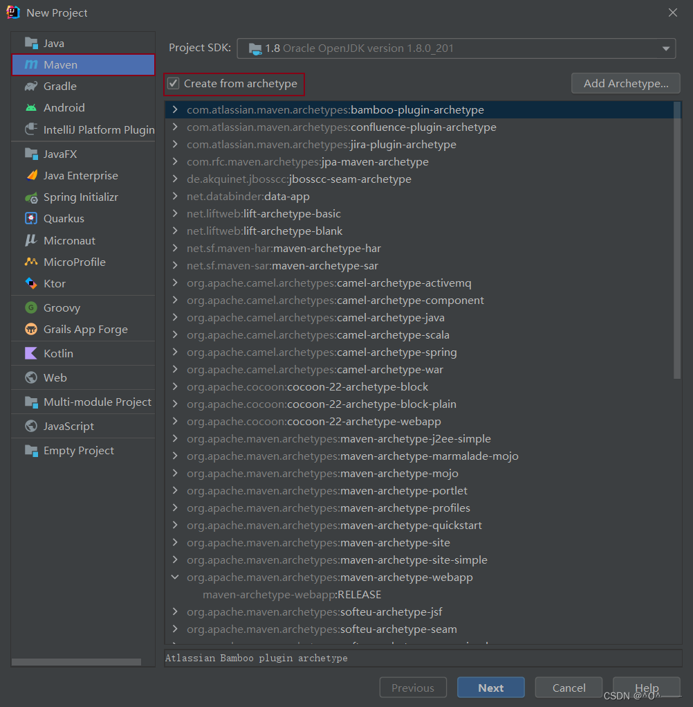This screenshot has height=707, width=693.
Task: Click the sidebar horizontal scrollbar
Action: [x=76, y=662]
